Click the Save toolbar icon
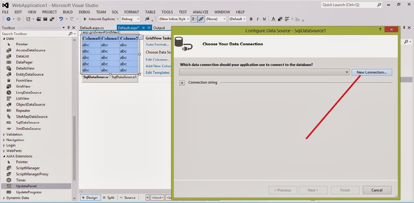414x203 pixels. click(x=45, y=19)
